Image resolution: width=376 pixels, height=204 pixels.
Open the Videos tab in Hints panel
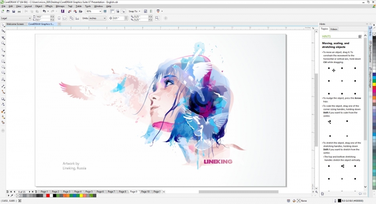[334, 29]
